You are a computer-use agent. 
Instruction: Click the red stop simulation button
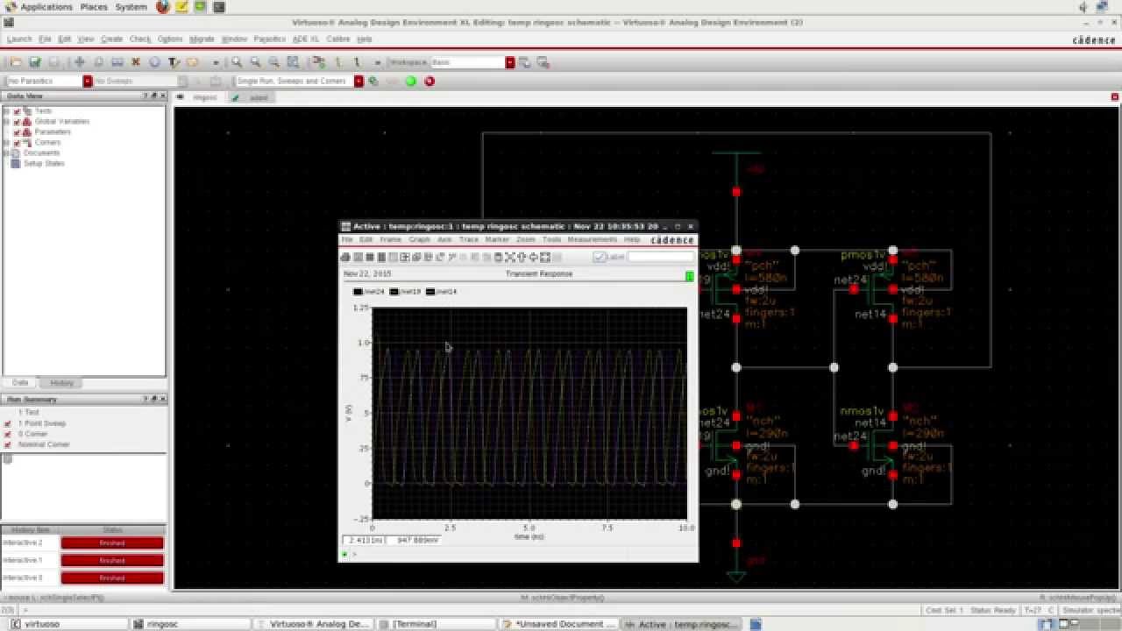430,81
